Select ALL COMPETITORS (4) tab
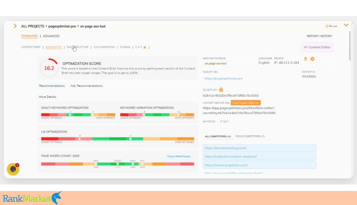The width and height of the screenshot is (357, 205). (x=218, y=136)
